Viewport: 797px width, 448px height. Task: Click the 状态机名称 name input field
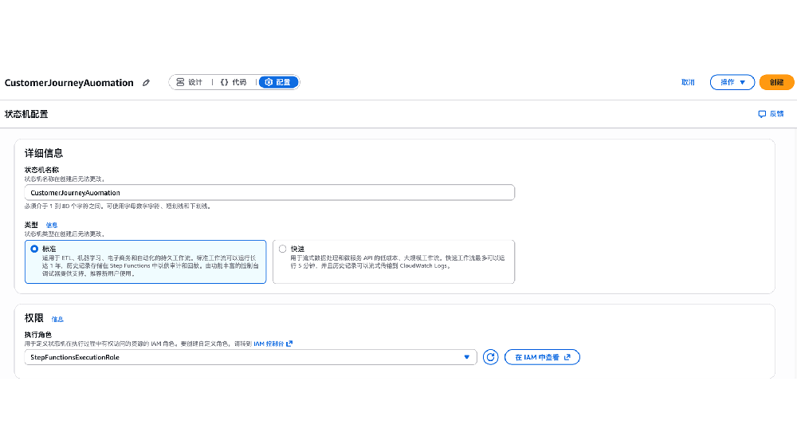click(269, 193)
